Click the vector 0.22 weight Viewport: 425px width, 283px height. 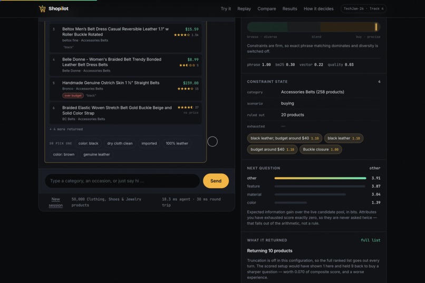point(311,65)
